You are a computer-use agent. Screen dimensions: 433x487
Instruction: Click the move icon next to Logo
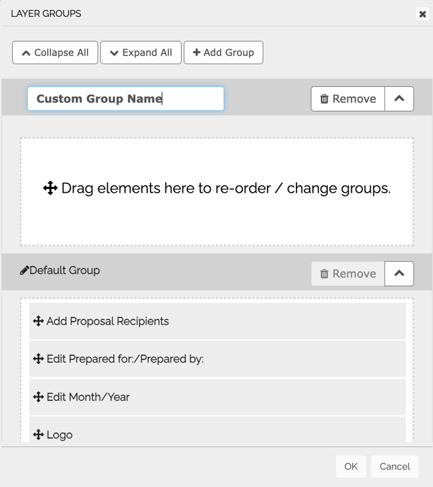click(x=38, y=435)
